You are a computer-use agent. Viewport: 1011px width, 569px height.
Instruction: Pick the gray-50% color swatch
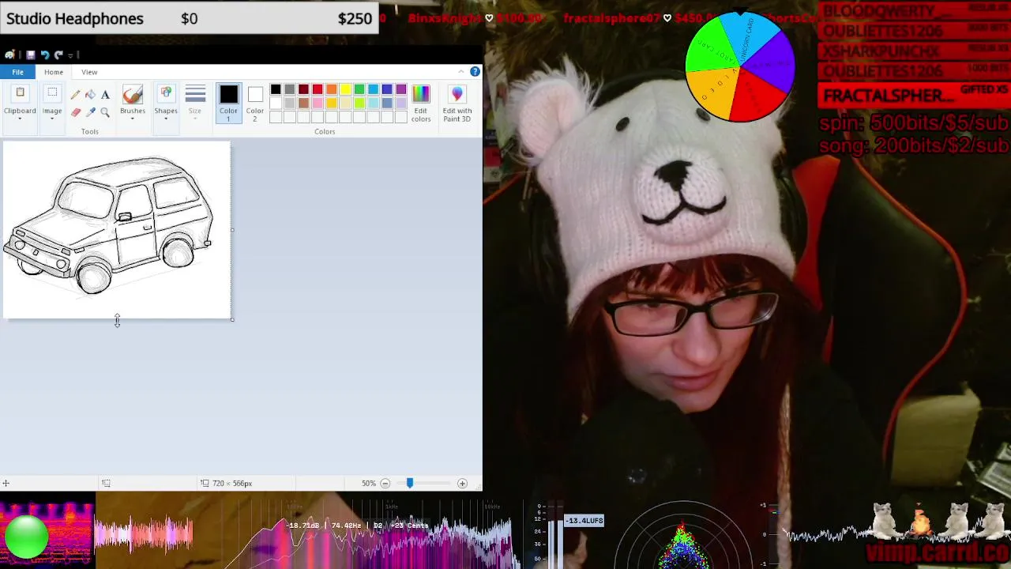pyautogui.click(x=290, y=89)
